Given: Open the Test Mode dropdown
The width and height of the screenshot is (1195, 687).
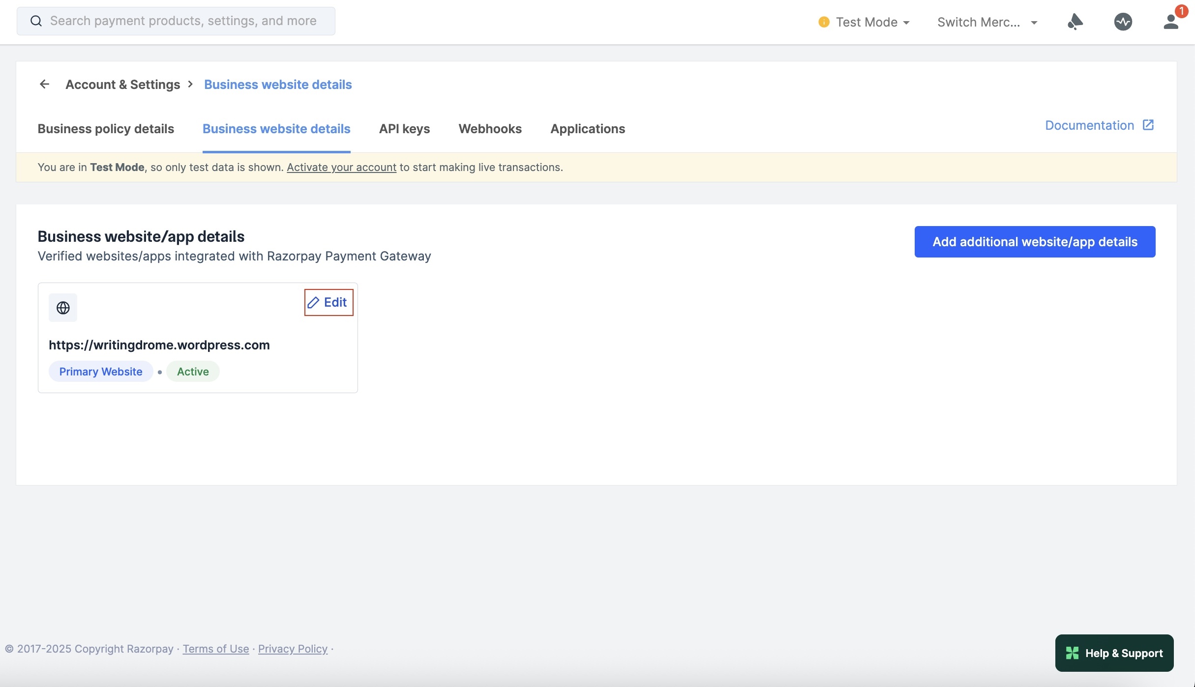Looking at the screenshot, I should [865, 22].
